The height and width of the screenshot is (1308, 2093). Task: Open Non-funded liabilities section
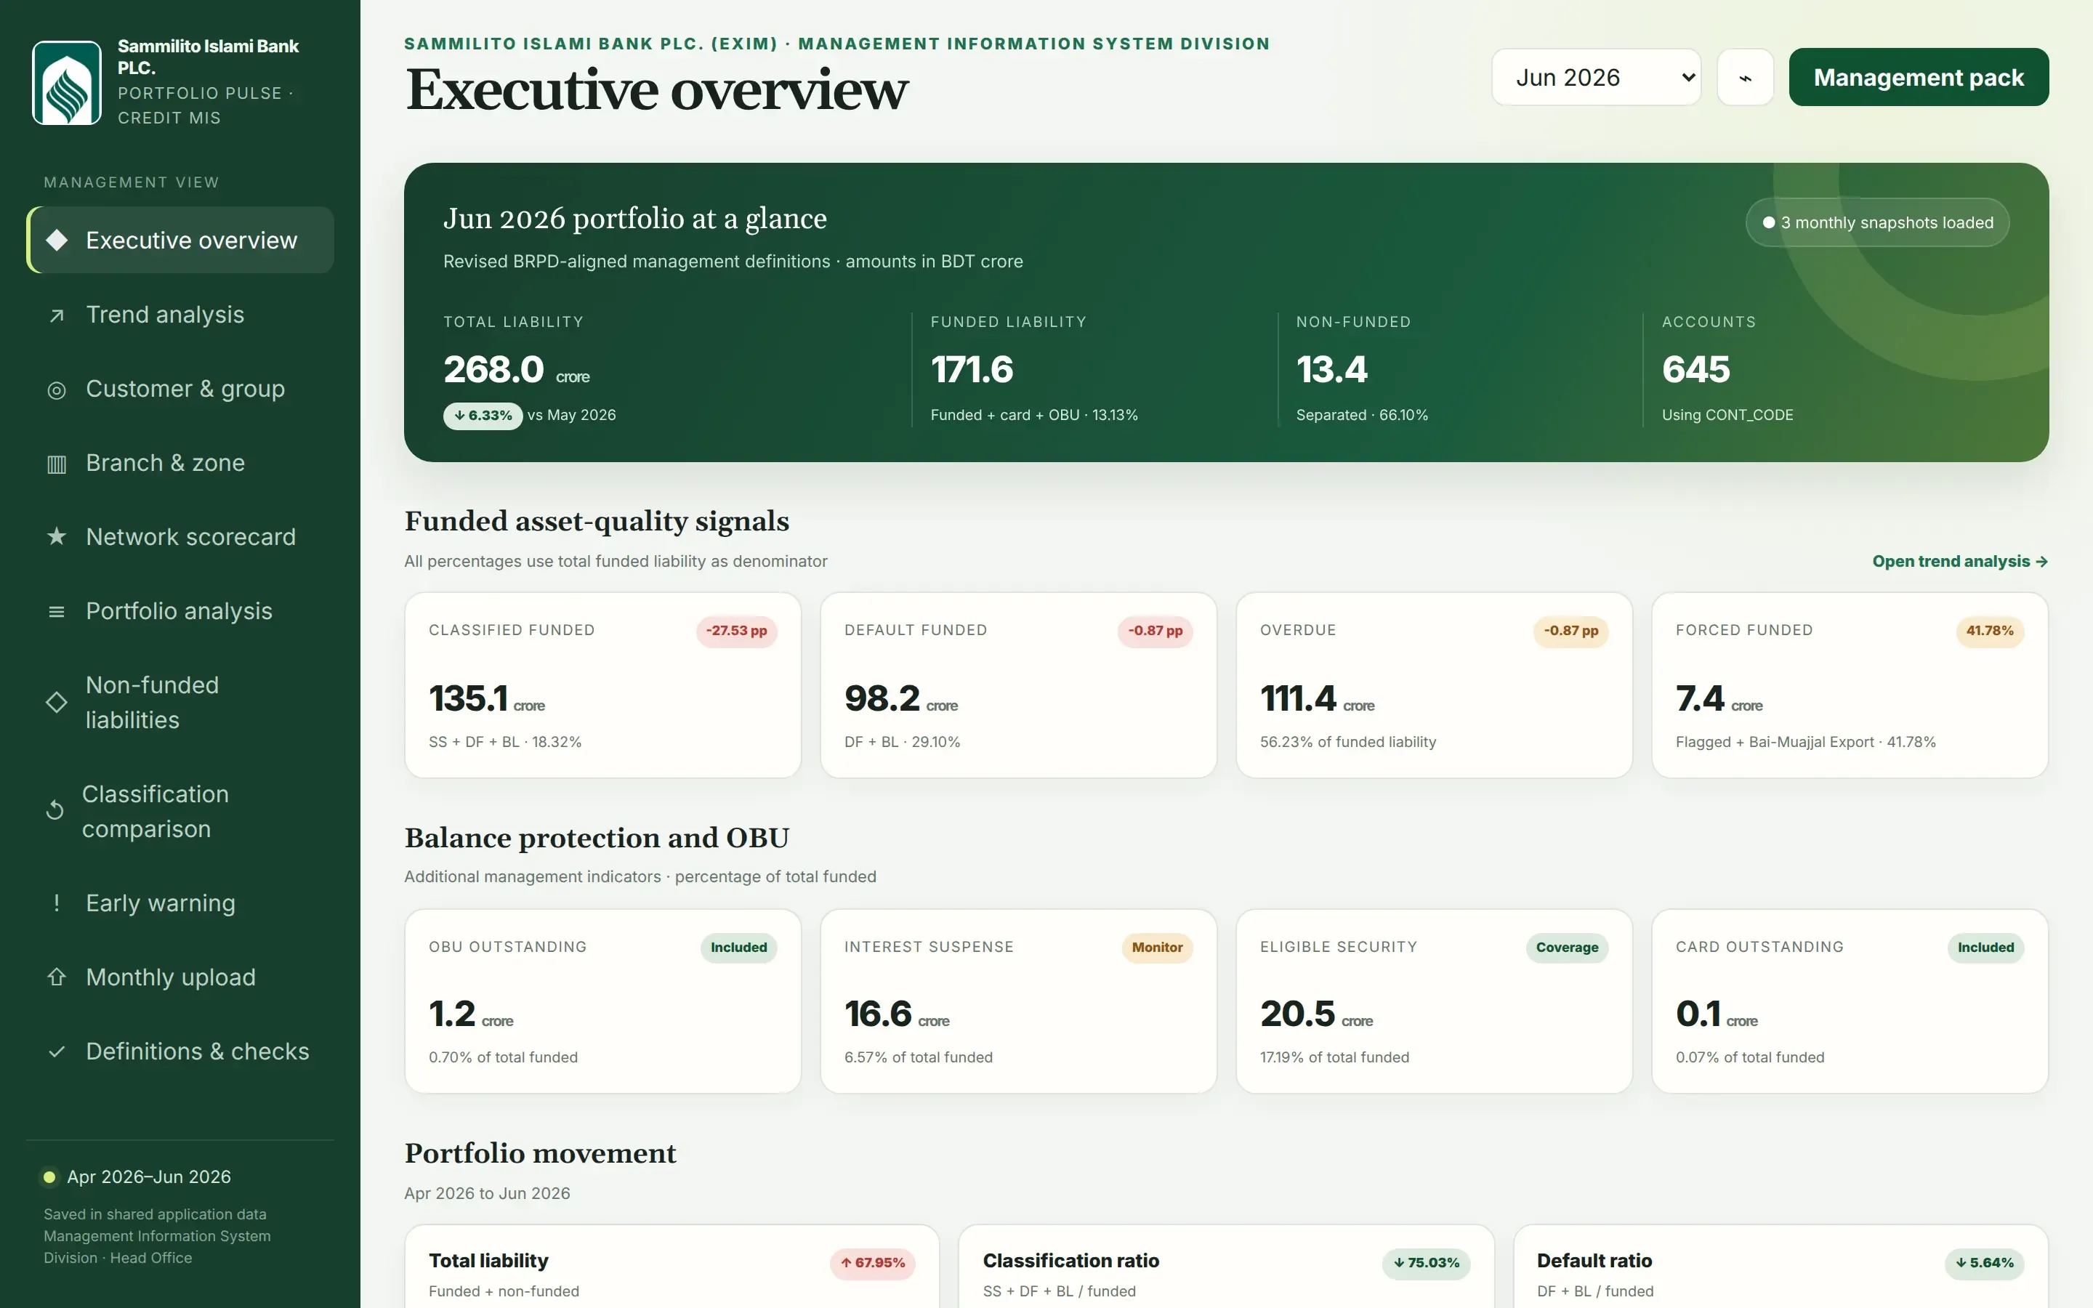[180, 703]
